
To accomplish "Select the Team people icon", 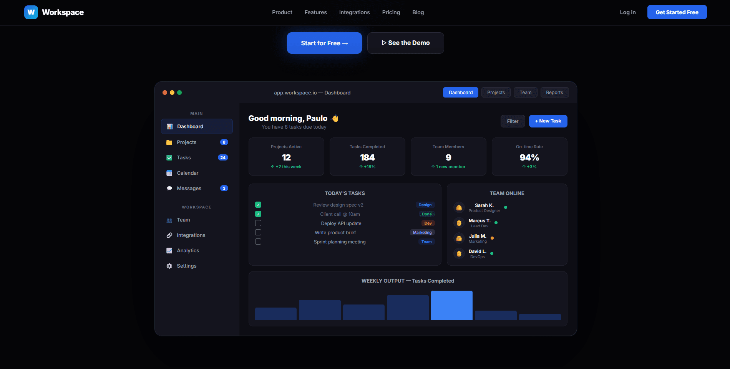I will 169,220.
